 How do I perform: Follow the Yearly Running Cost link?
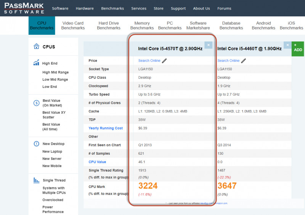coord(106,128)
